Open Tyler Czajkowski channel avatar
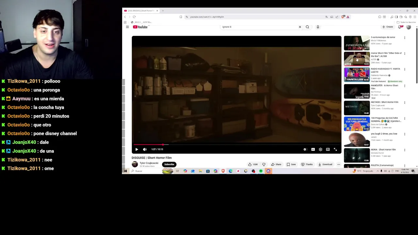418x235 pixels. [135, 164]
